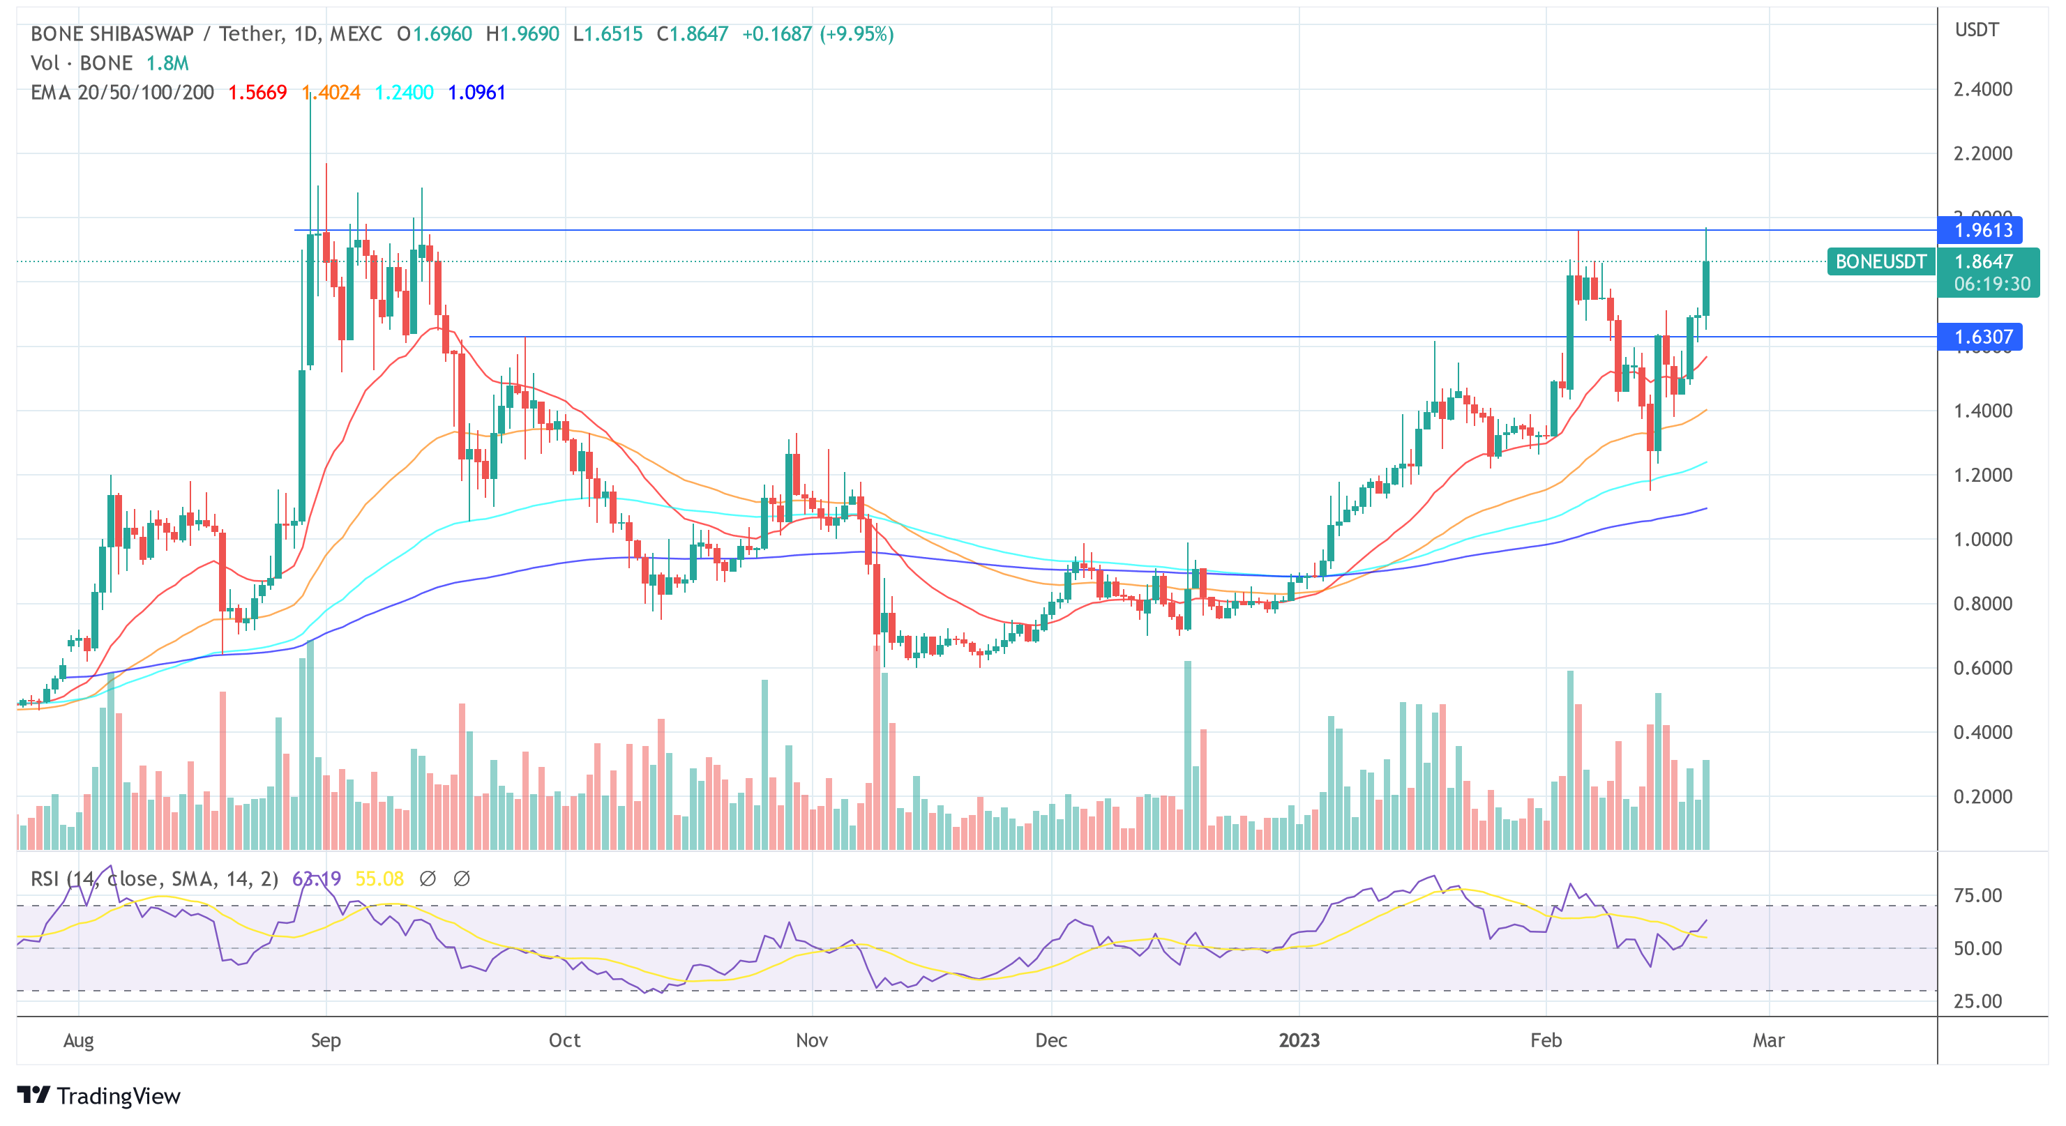This screenshot has height=1126, width=2066.
Task: Click the EMA 200 value 1.0961
Action: click(x=476, y=93)
